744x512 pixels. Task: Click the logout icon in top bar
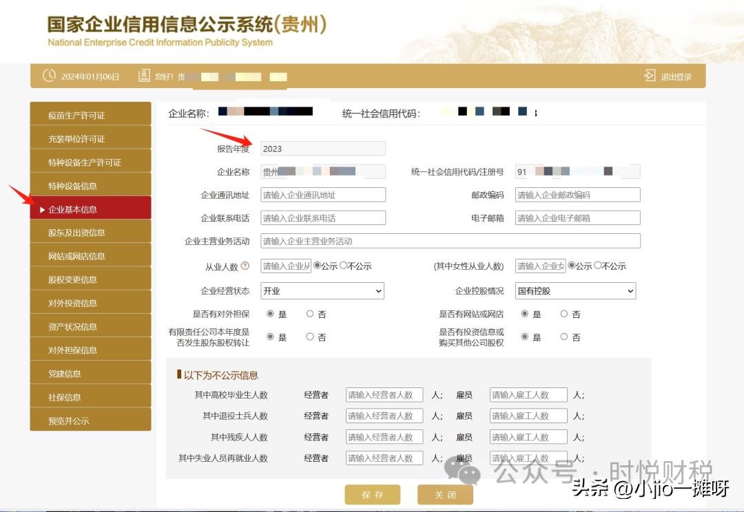(x=650, y=76)
